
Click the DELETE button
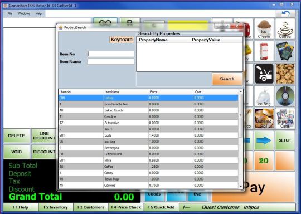[x=17, y=135]
